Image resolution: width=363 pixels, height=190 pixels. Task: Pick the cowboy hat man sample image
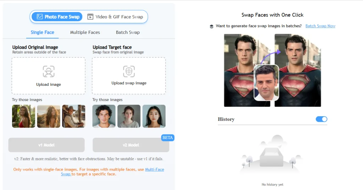coord(74,116)
